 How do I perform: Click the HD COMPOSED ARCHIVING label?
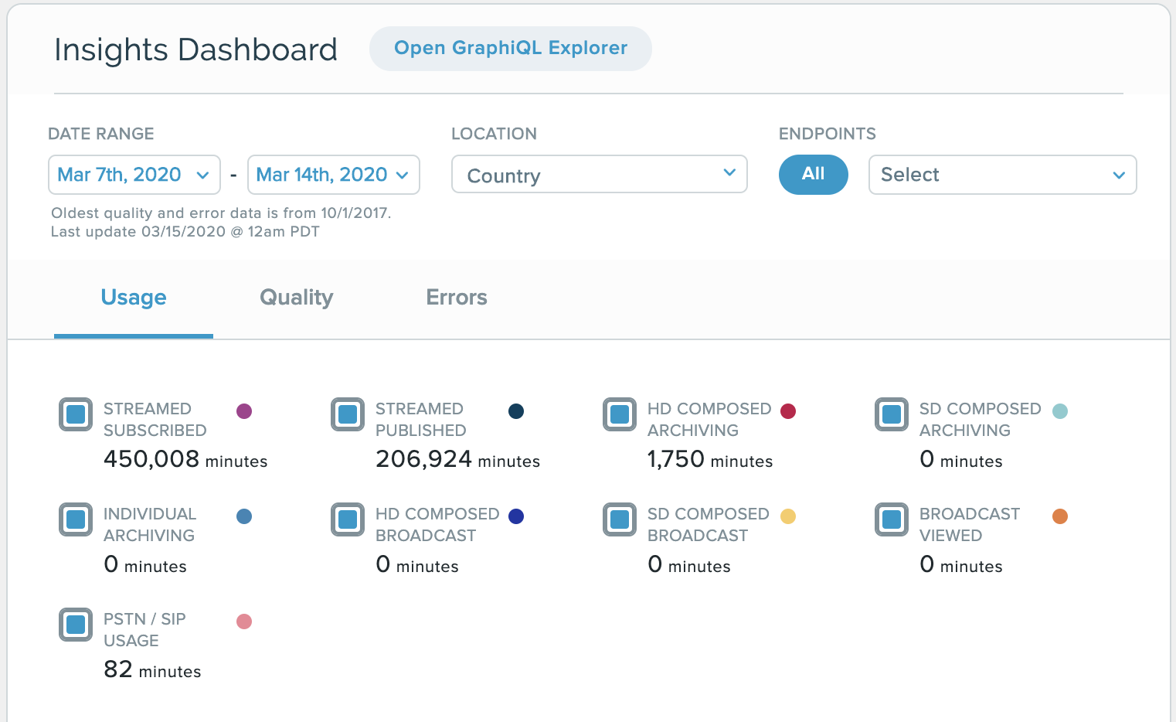(709, 420)
